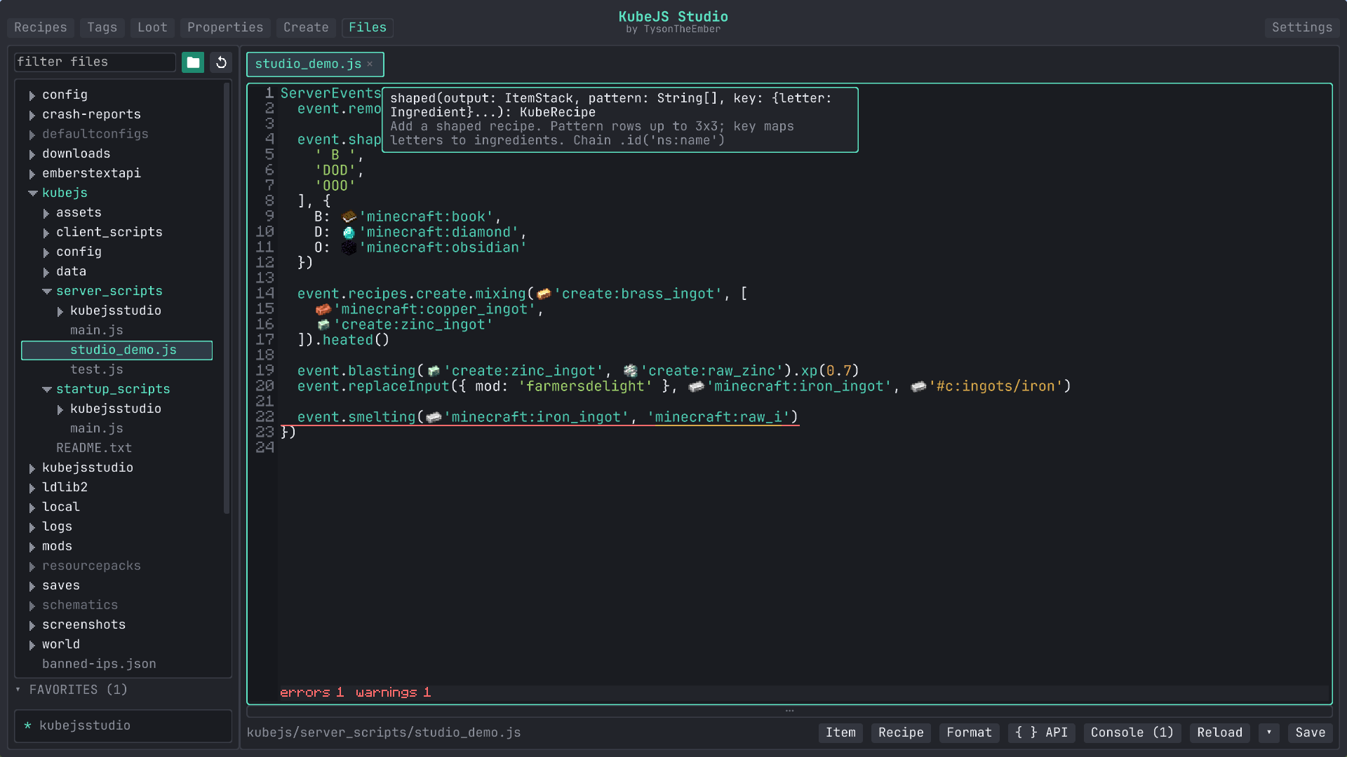Save the current file
Screen dimensions: 1347x757
pos(1311,732)
